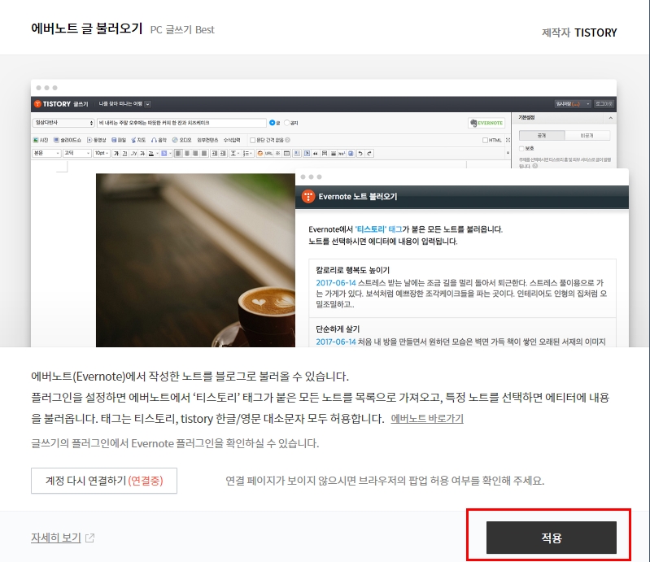Image resolution: width=650 pixels, height=562 pixels.
Task: Click the redo arrow in preview toolbar
Action: (x=369, y=154)
